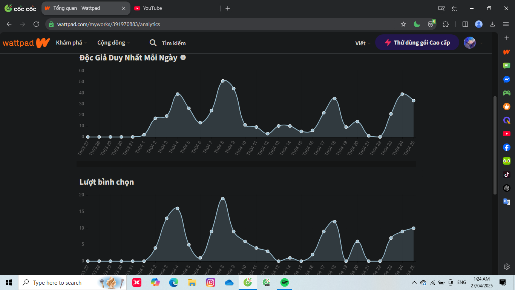
Task: Launch ChatGPT from the sidebar
Action: click(507, 188)
